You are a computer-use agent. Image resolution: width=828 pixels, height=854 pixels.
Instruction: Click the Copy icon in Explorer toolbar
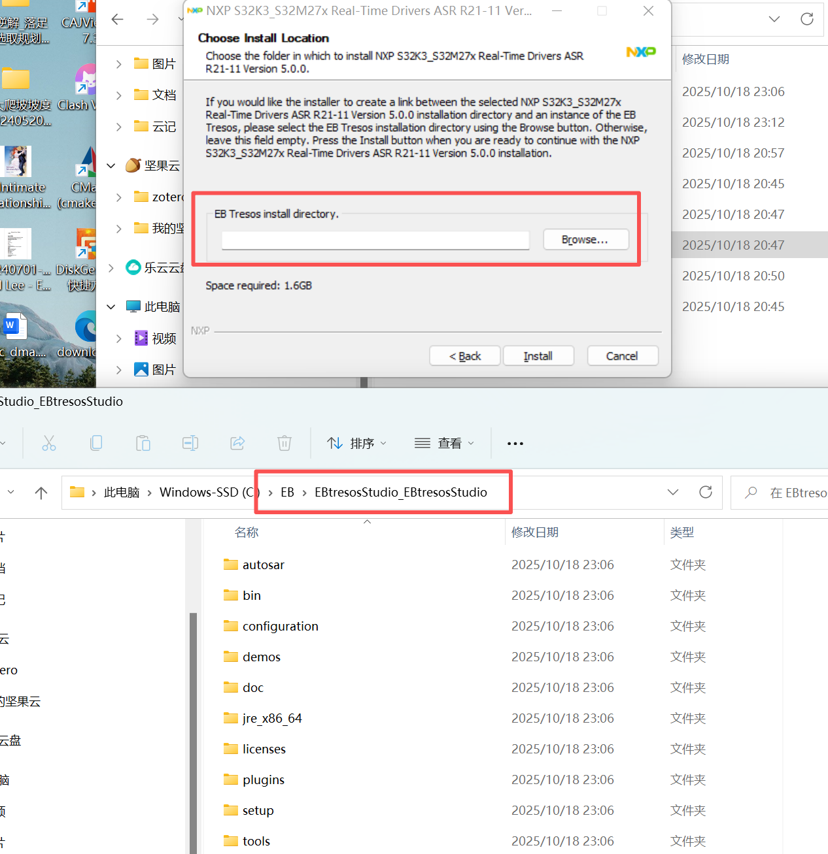pos(96,444)
